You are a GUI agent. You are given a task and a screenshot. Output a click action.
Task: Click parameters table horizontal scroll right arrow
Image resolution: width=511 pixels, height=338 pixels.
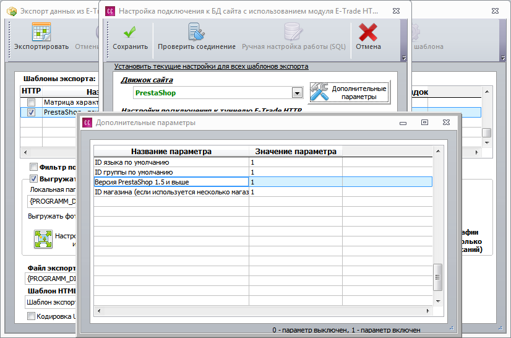click(x=428, y=311)
